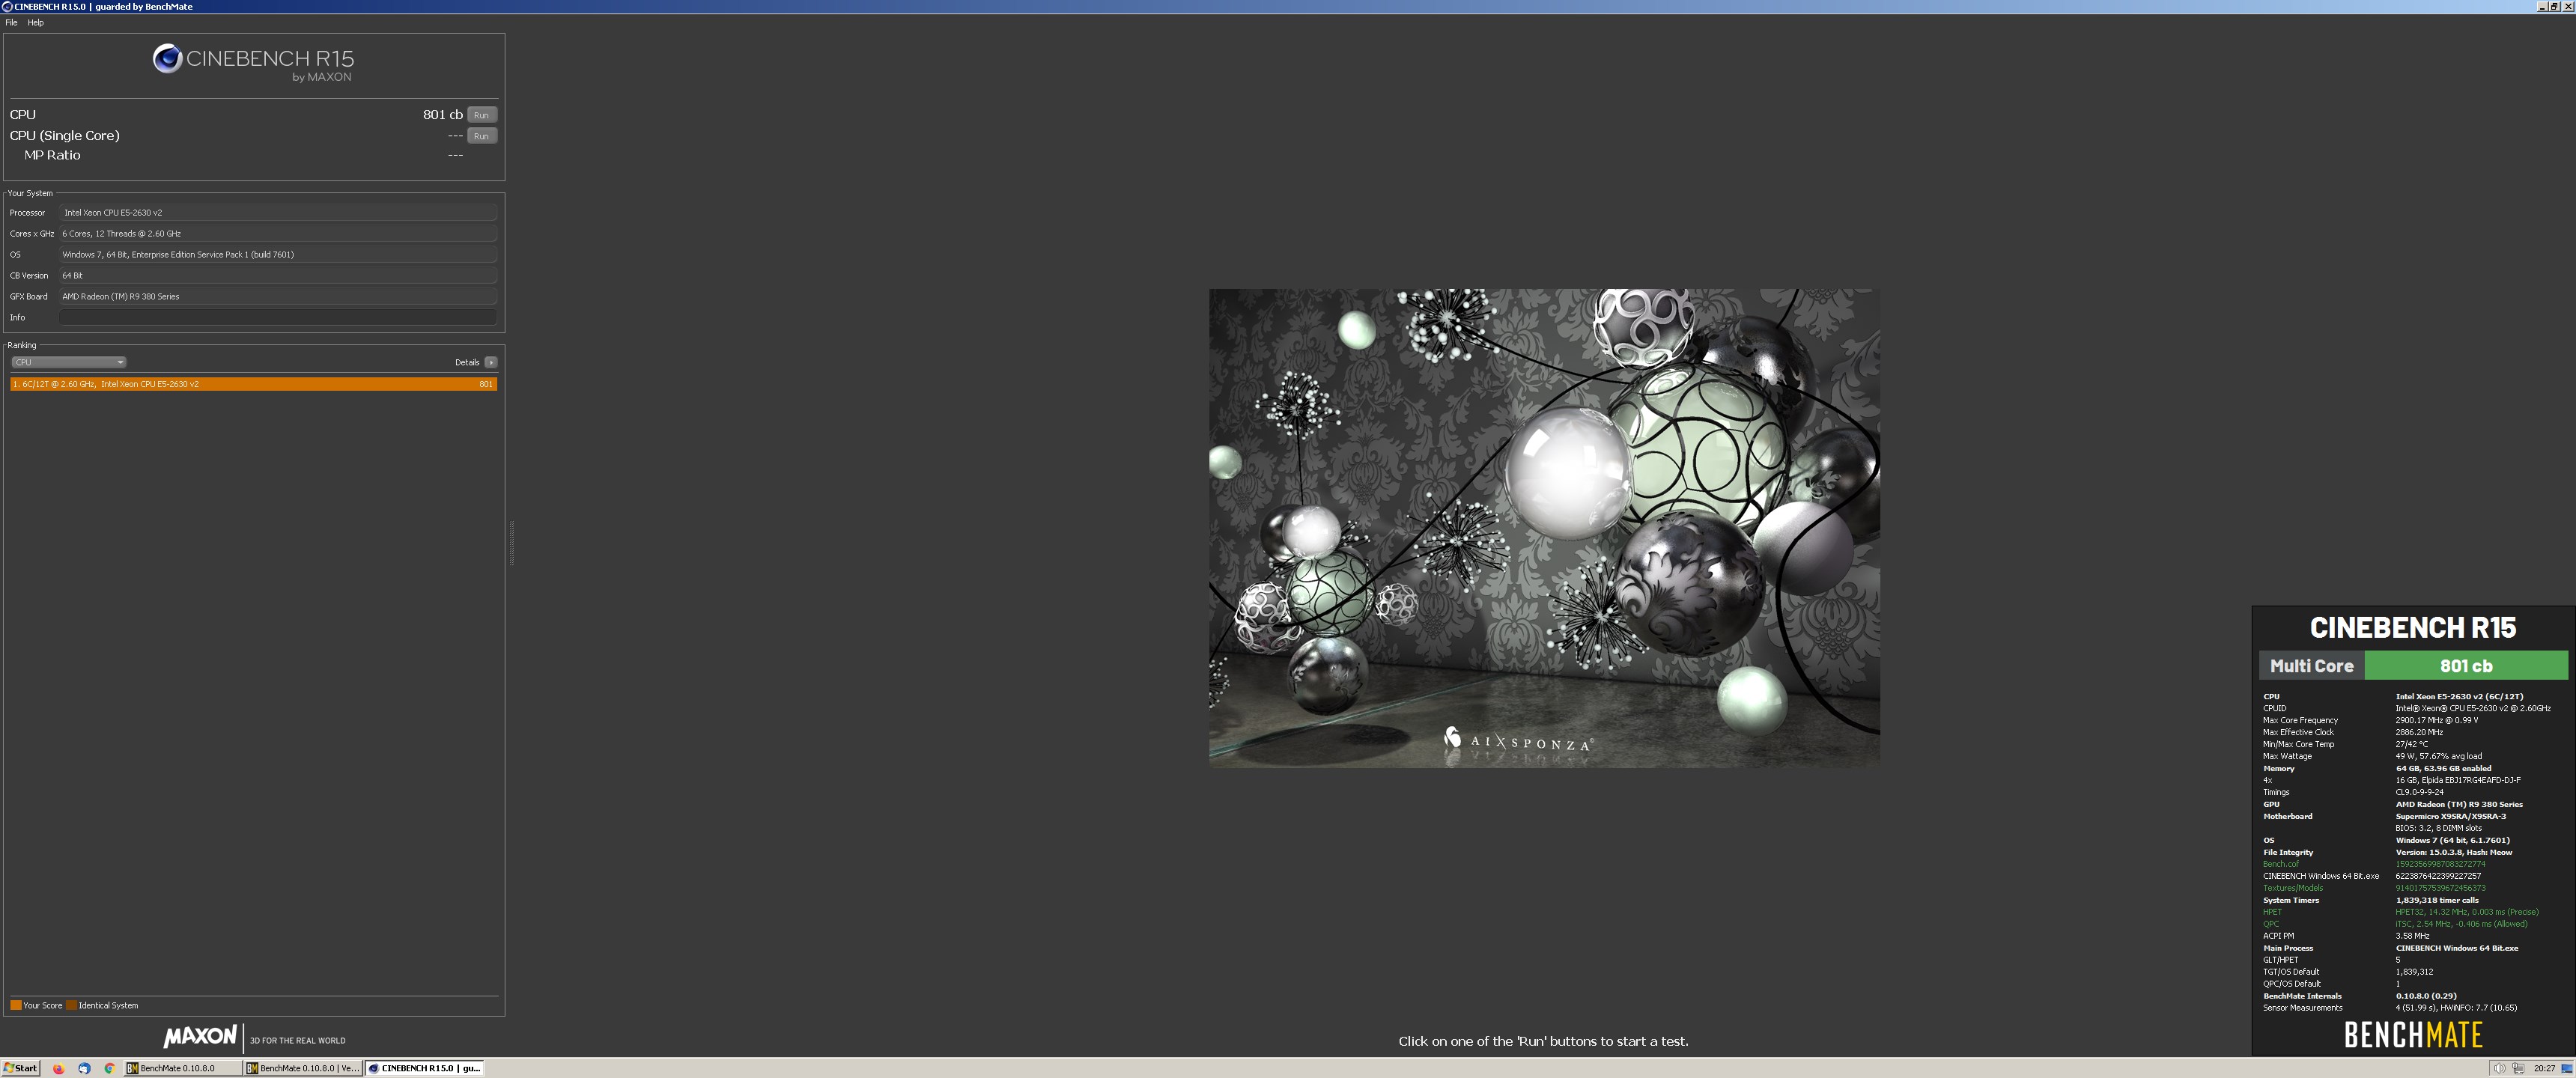Screen dimensions: 2576x1078
Task: Switch to CINEBENCH R15.0 taskbar button
Action: coord(425,1068)
